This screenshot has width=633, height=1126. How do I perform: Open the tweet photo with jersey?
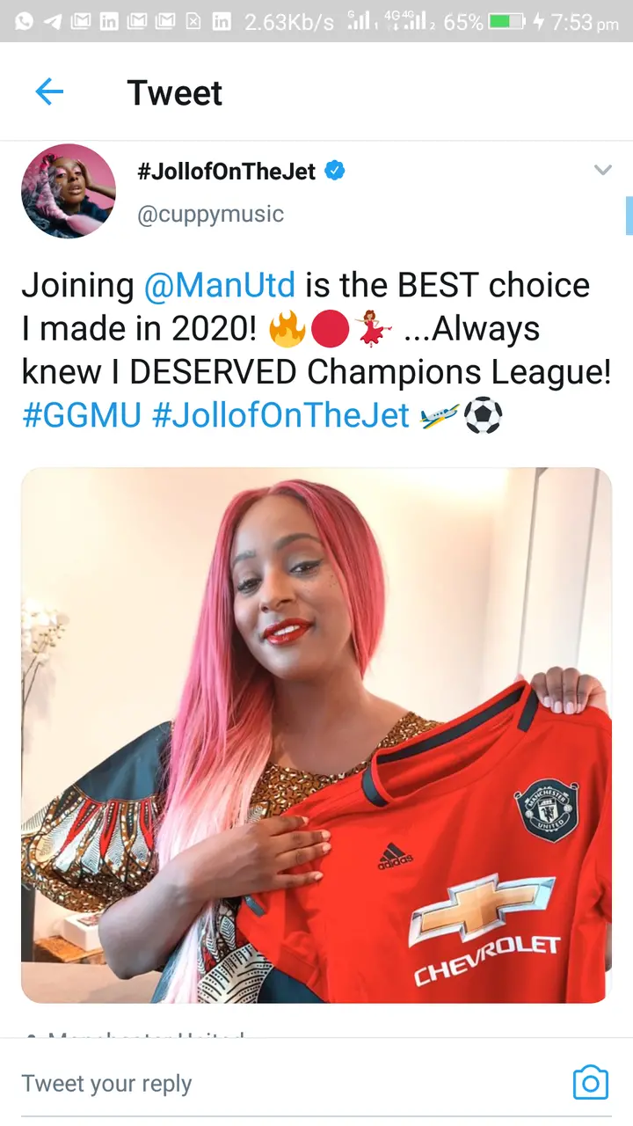click(316, 735)
